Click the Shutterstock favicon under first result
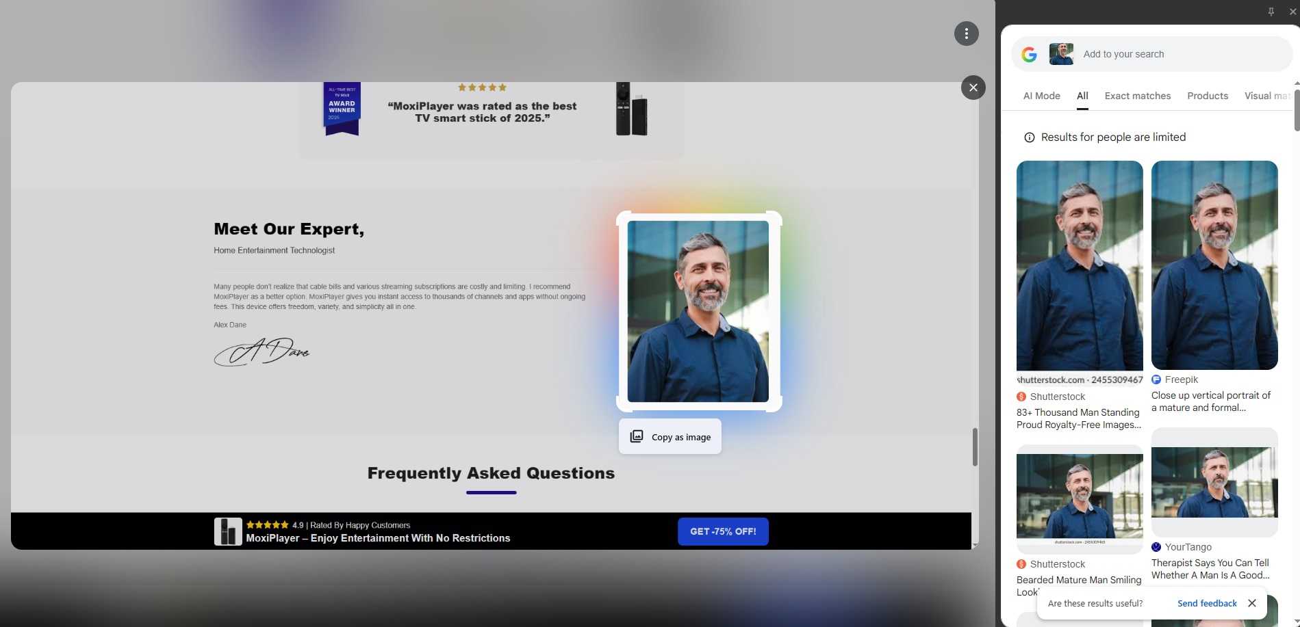This screenshot has height=627, width=1300. pos(1021,397)
